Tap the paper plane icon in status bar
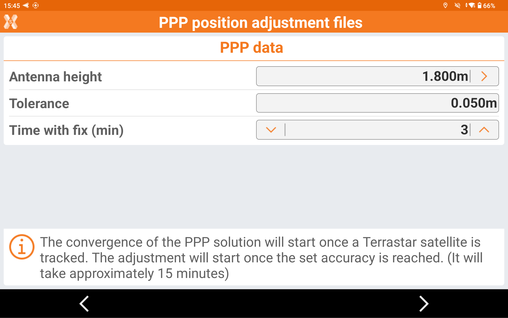This screenshot has width=508, height=318. (x=26, y=6)
